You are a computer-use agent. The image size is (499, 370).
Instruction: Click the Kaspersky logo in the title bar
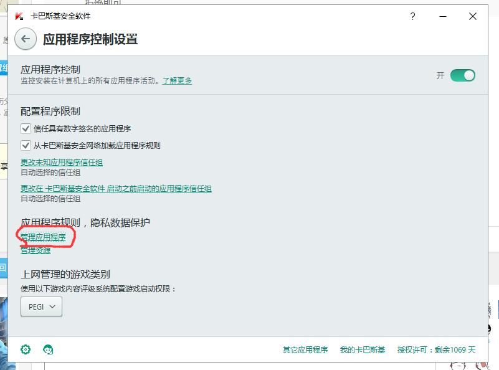click(x=19, y=16)
